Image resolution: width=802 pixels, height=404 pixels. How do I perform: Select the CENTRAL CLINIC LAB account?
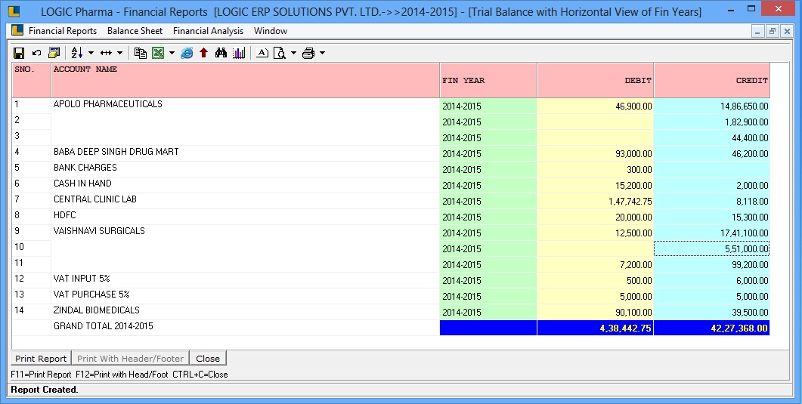[x=95, y=199]
